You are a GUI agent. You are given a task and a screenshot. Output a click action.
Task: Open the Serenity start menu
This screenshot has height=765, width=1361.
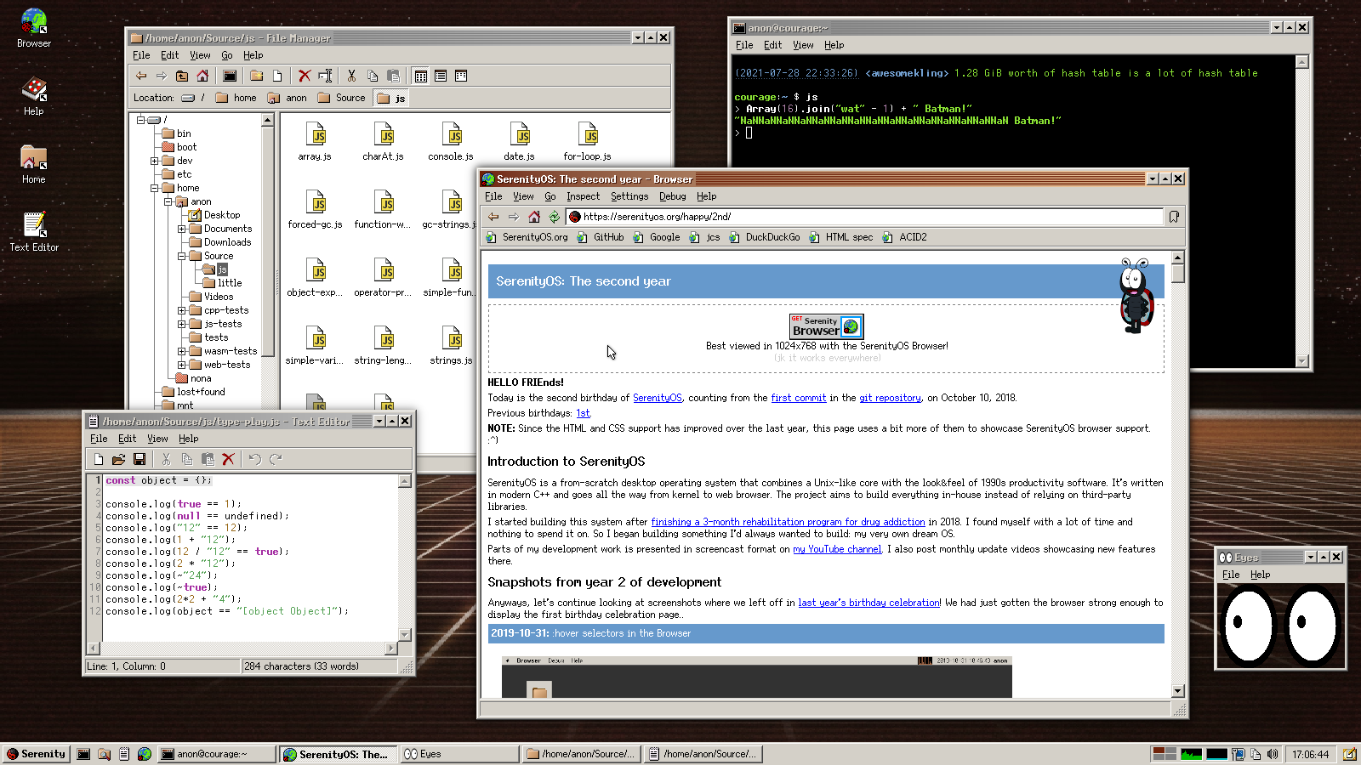tap(37, 754)
